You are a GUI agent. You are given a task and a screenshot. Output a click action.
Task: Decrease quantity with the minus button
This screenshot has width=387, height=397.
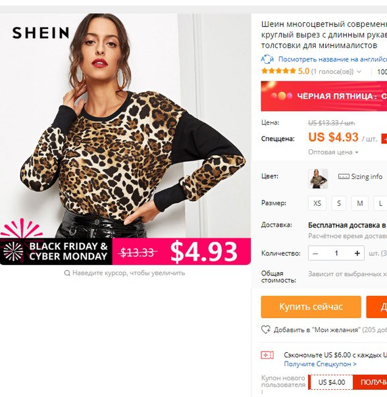(x=315, y=253)
